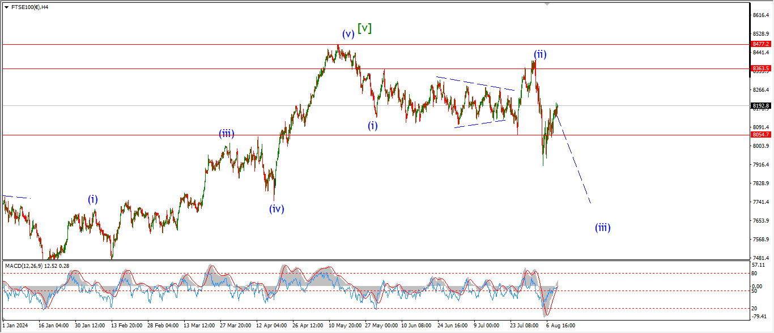774x333 pixels.
Task: Select the blue (ii) wave label
Action: [x=539, y=54]
